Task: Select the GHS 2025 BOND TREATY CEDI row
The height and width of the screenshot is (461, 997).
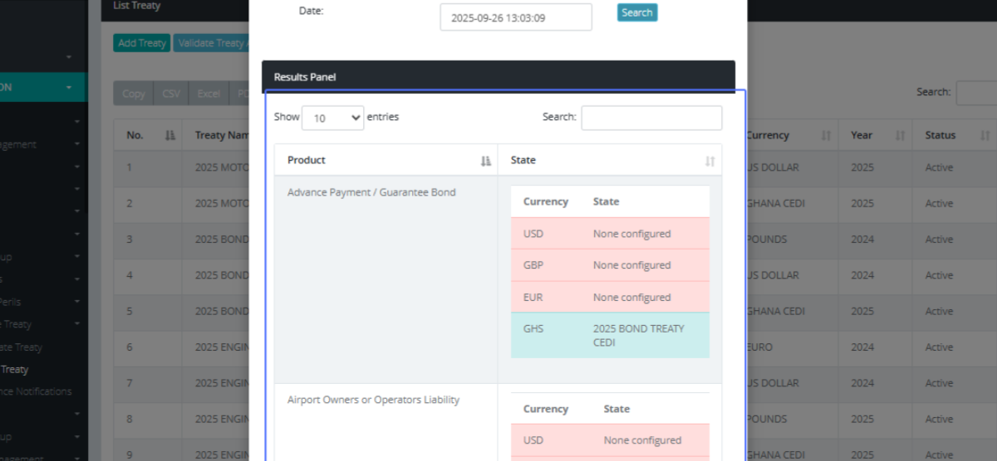Action: click(610, 335)
